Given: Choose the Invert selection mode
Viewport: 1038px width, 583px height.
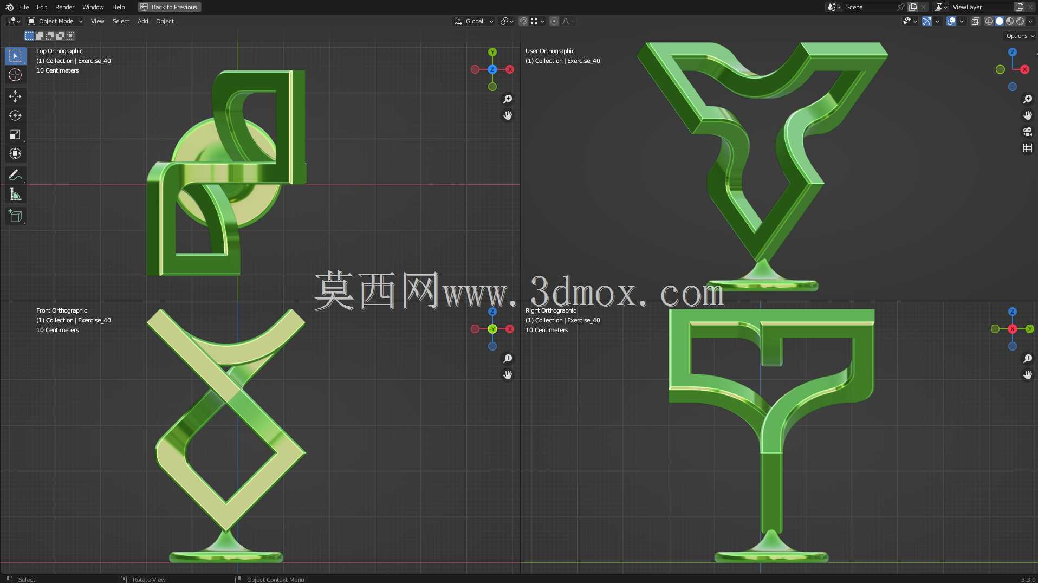Looking at the screenshot, I should coord(60,36).
